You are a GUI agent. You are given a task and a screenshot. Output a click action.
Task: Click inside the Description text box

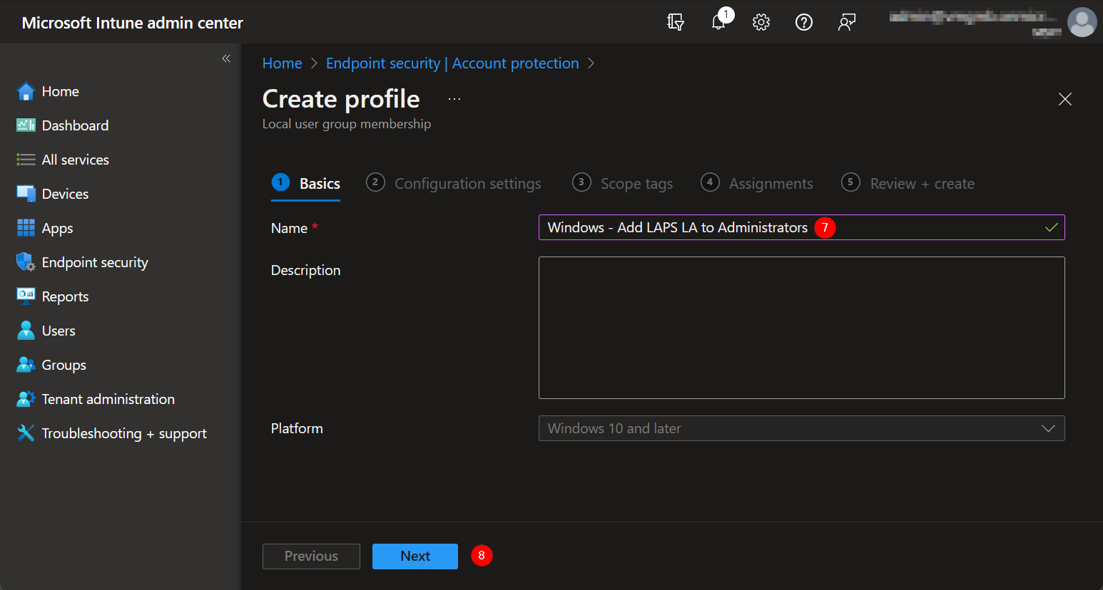point(801,328)
